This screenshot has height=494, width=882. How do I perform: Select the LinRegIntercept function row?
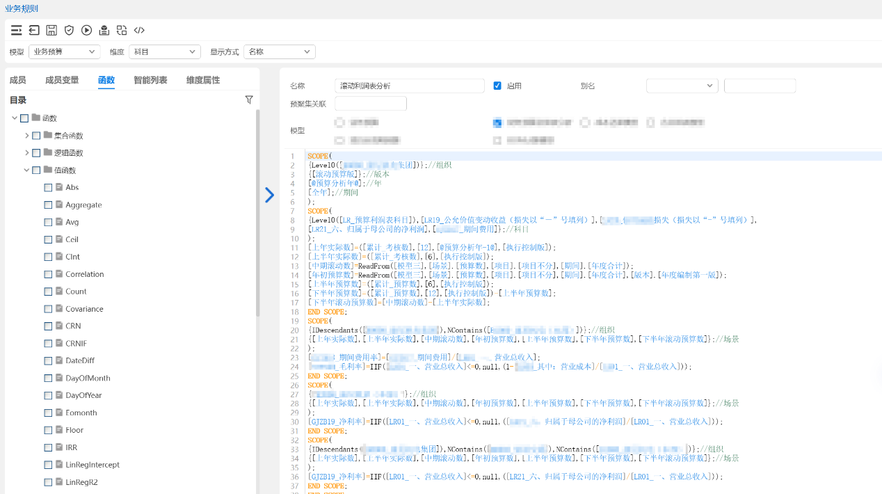pos(93,465)
